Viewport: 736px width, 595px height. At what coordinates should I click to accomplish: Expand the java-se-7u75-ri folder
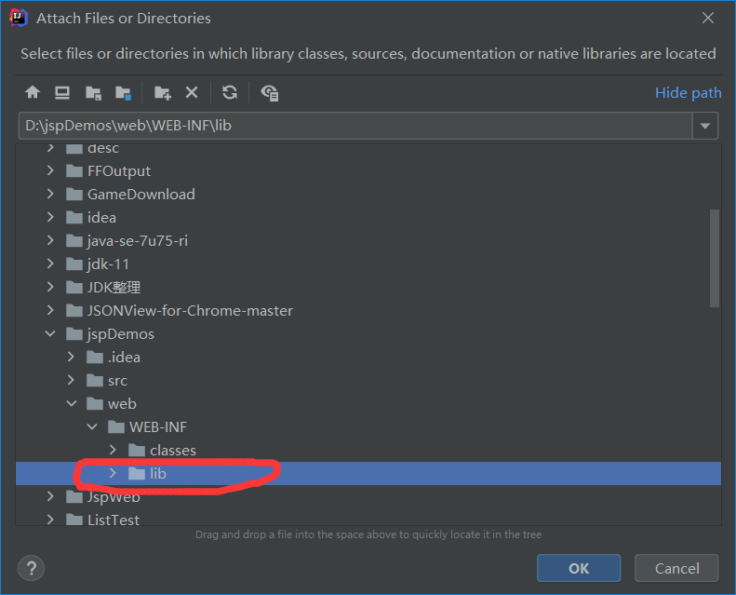tap(50, 240)
